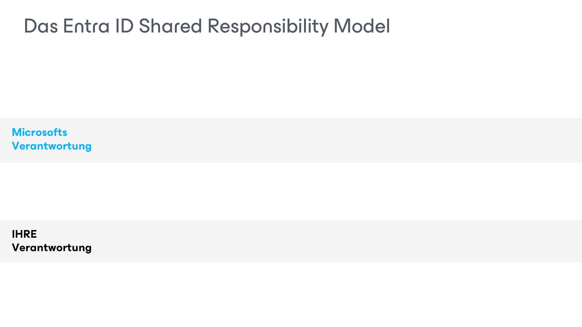582x327 pixels.
Task: Click the word "Responsibility" in the title
Action: pos(268,26)
